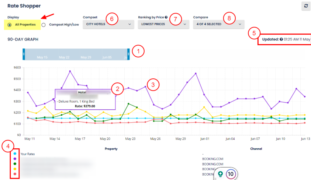The image size is (311, 180).
Task: Select the All Properties radio button
Action: 10,25
